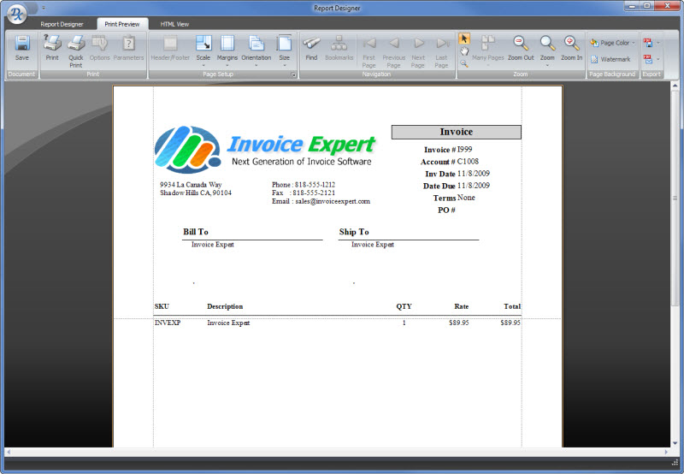Screen dimensions: 684x474
Task: Edit the Header/Footer
Action: coord(170,49)
